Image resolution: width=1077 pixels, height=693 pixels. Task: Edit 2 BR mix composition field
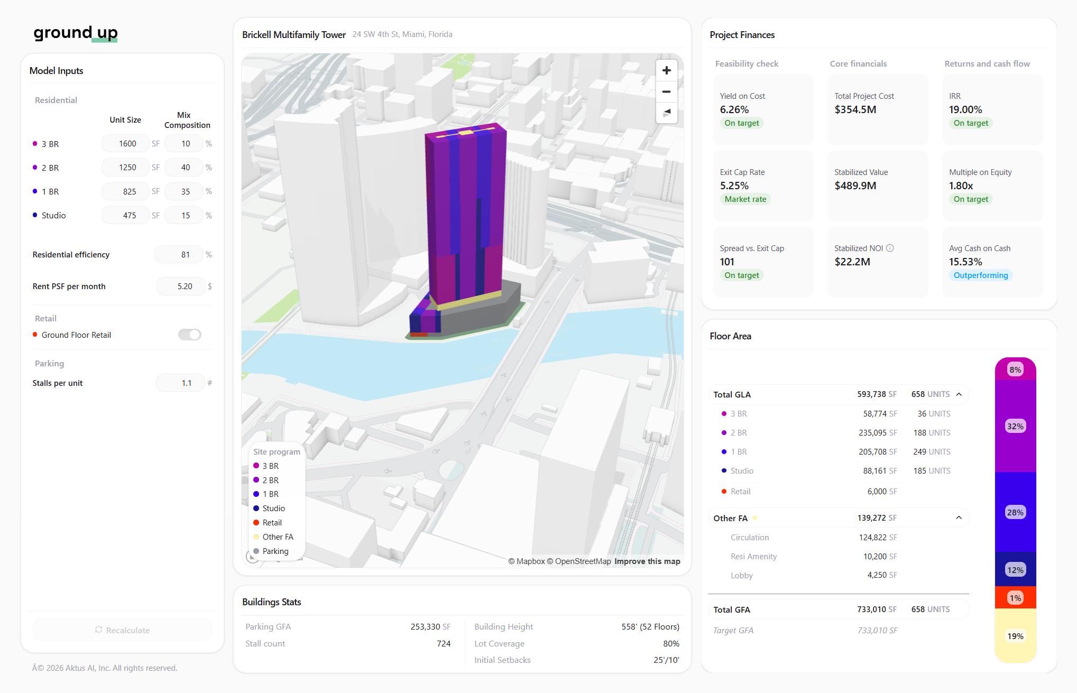coord(184,167)
